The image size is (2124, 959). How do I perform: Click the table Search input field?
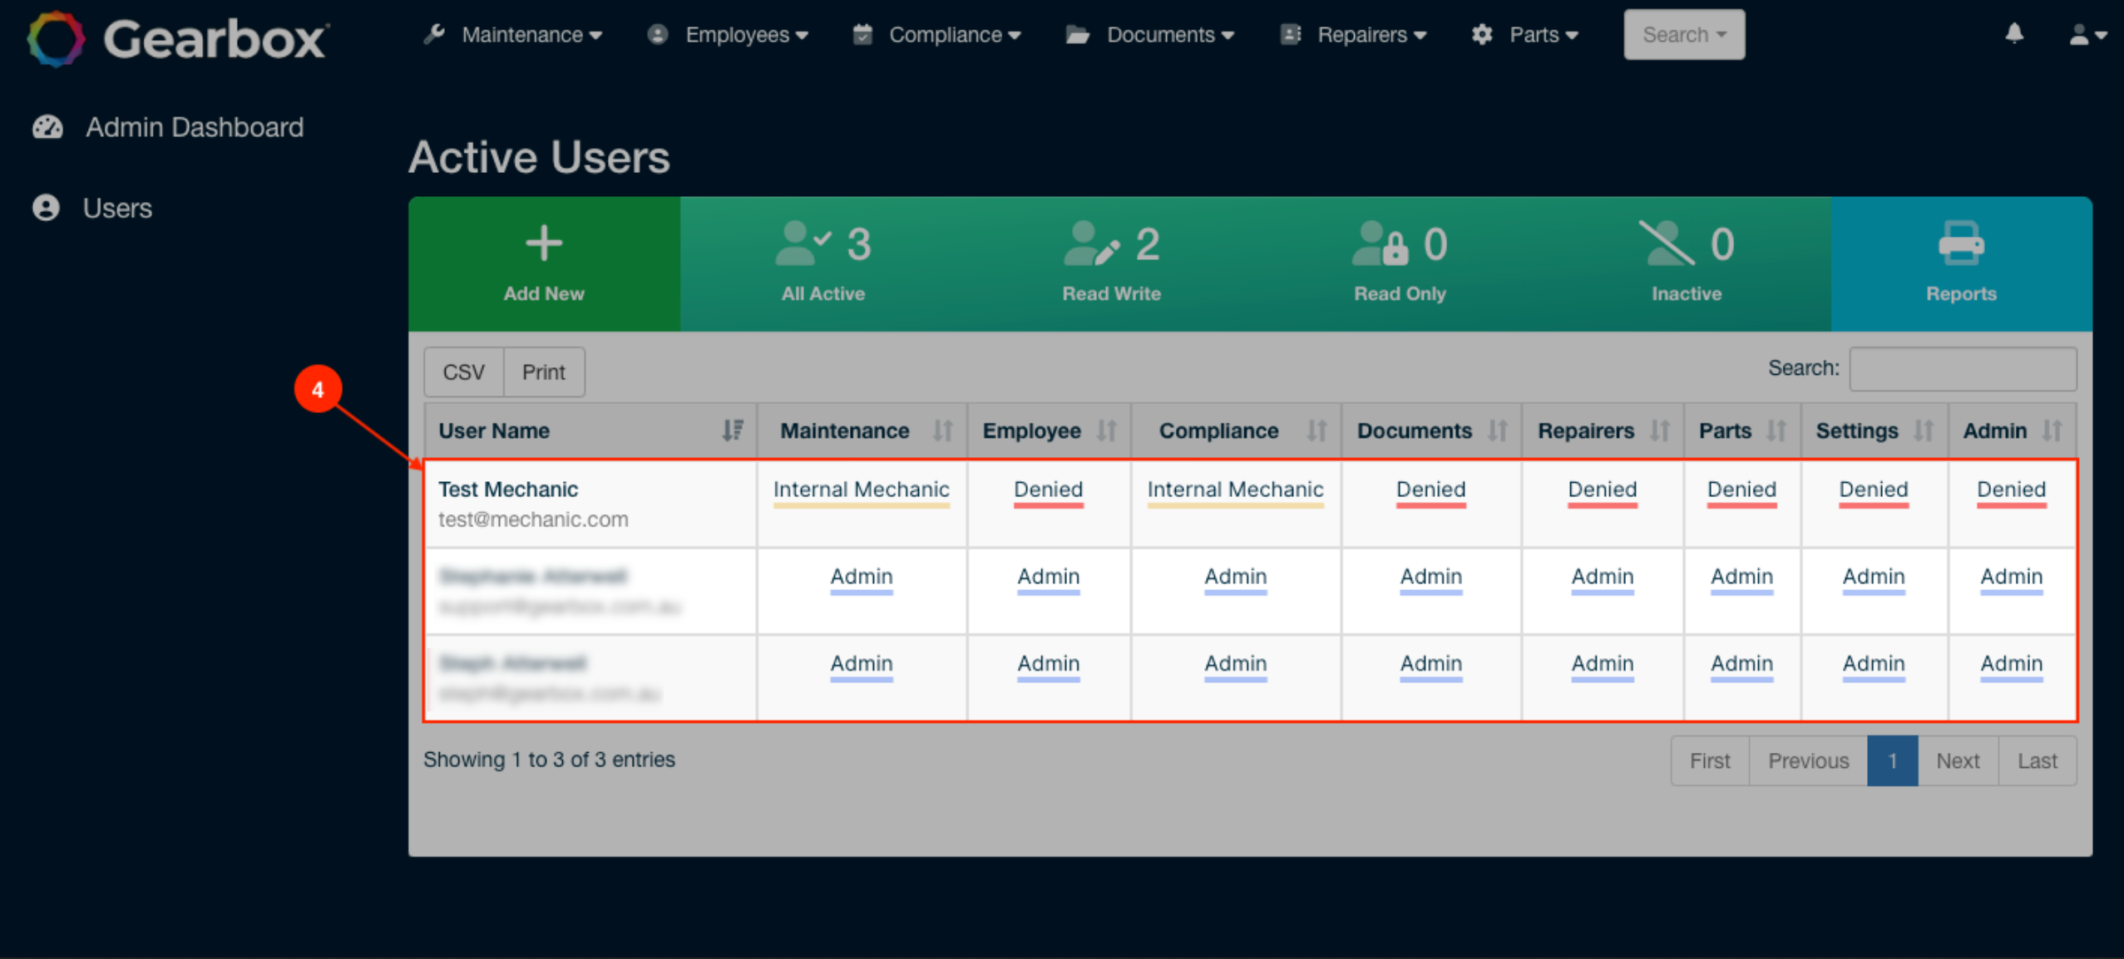(x=1962, y=369)
